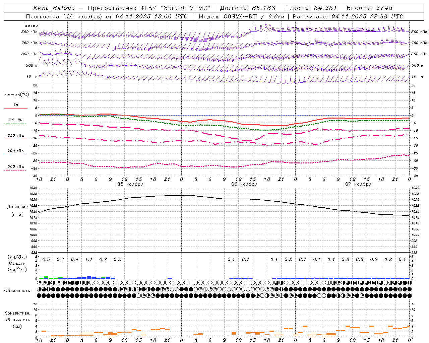Click the Ветер panel label
429x343 pixels.
[x=31, y=25]
